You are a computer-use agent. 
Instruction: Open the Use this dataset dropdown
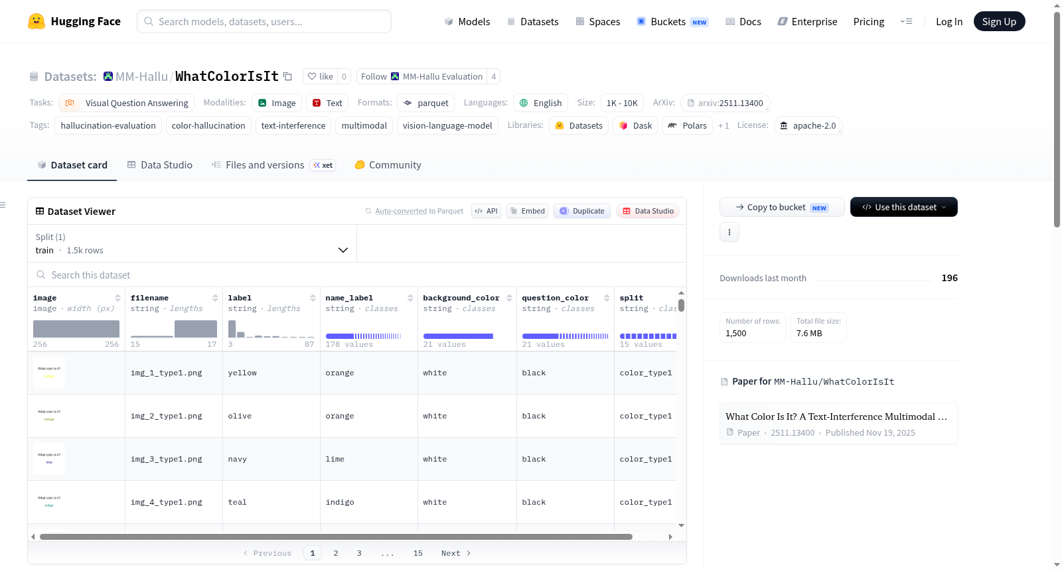point(903,207)
